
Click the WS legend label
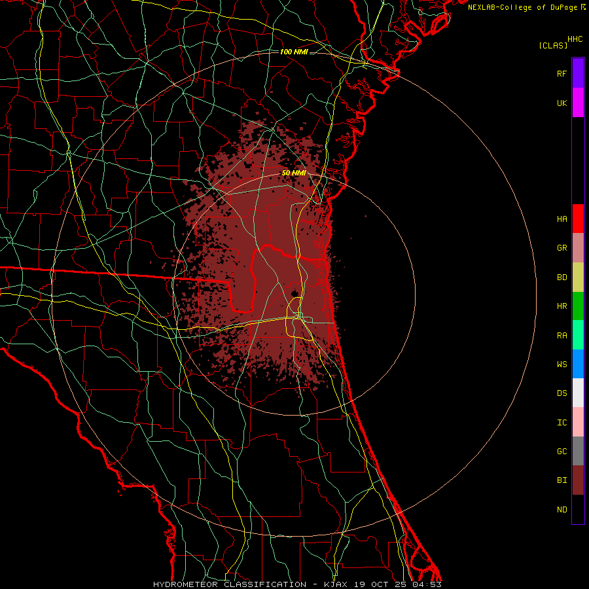click(562, 365)
